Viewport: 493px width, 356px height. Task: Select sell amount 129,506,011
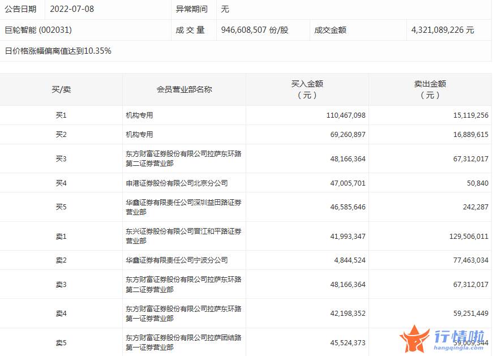[x=469, y=236]
